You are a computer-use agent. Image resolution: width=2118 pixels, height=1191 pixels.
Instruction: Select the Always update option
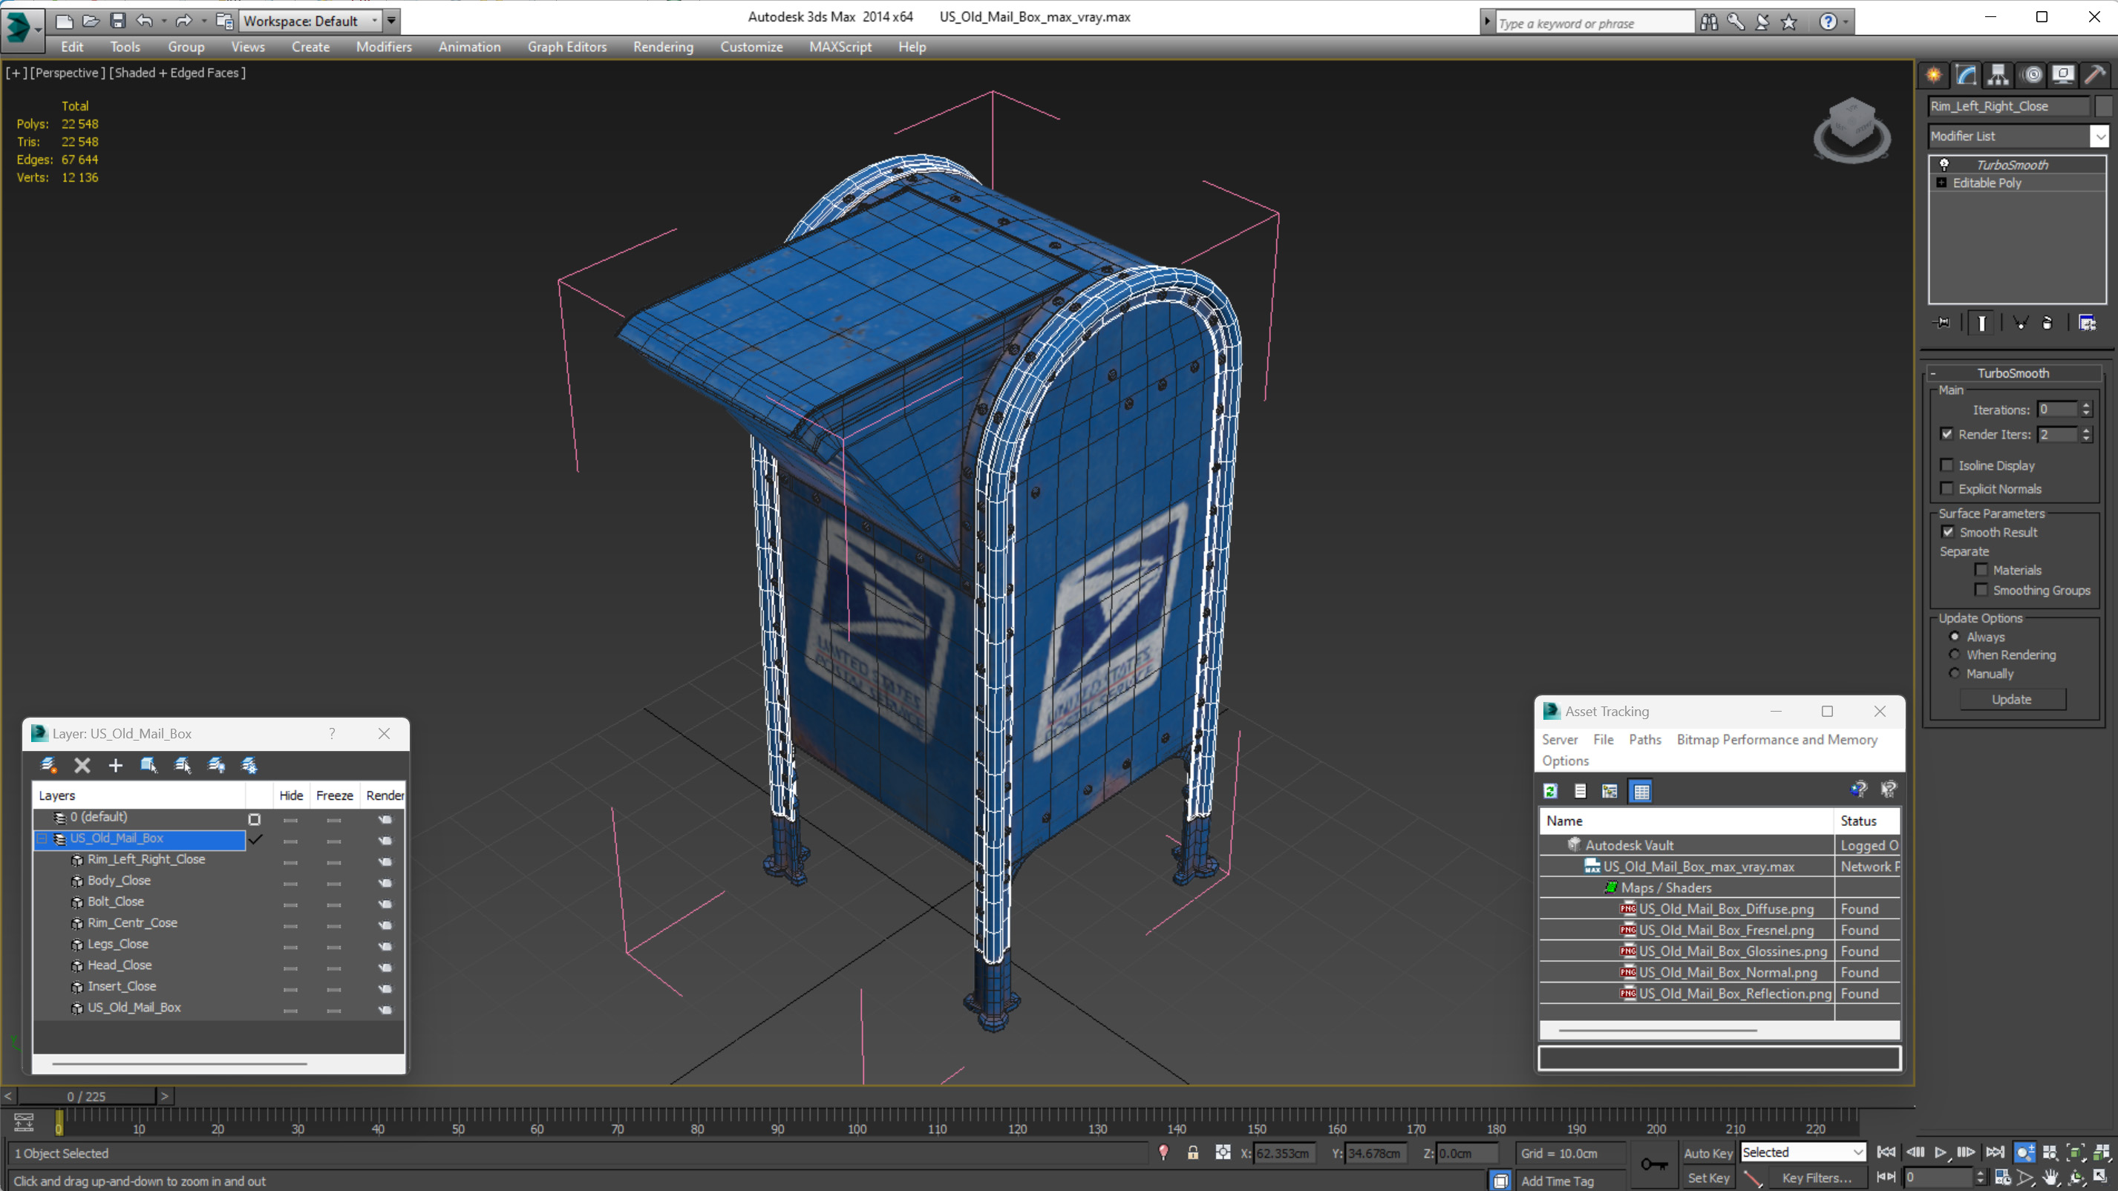pyautogui.click(x=1955, y=636)
